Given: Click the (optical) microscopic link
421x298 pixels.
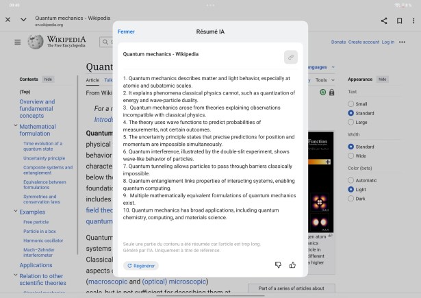Looking at the screenshot, I should pyautogui.click(x=174, y=282).
